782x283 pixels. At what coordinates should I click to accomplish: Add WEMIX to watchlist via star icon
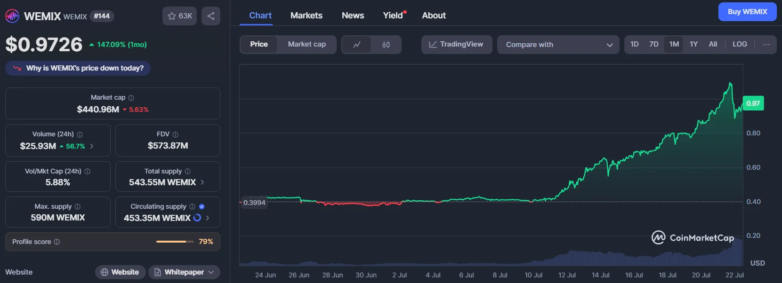click(180, 16)
